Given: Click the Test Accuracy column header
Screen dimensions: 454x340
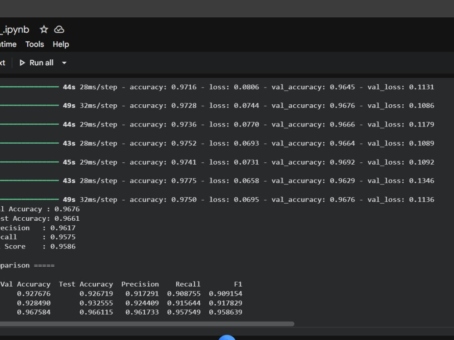Looking at the screenshot, I should tap(86, 285).
